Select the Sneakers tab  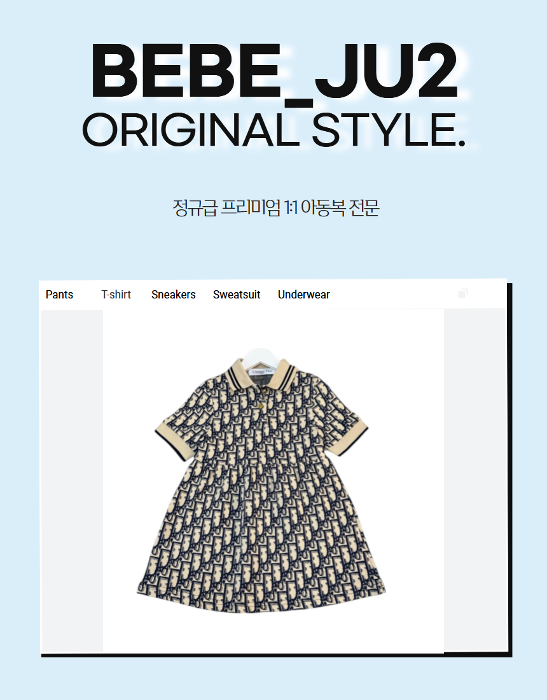click(174, 295)
